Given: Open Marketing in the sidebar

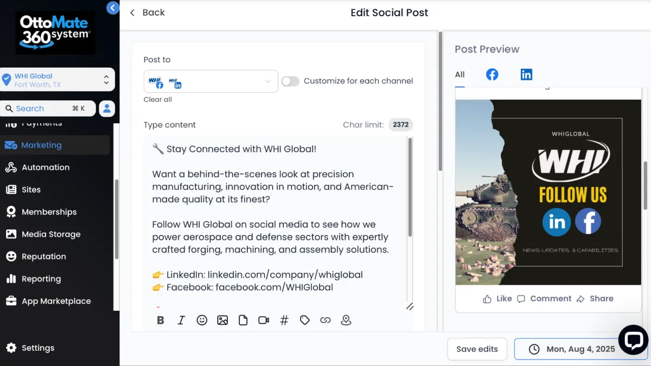Looking at the screenshot, I should 55,145.
